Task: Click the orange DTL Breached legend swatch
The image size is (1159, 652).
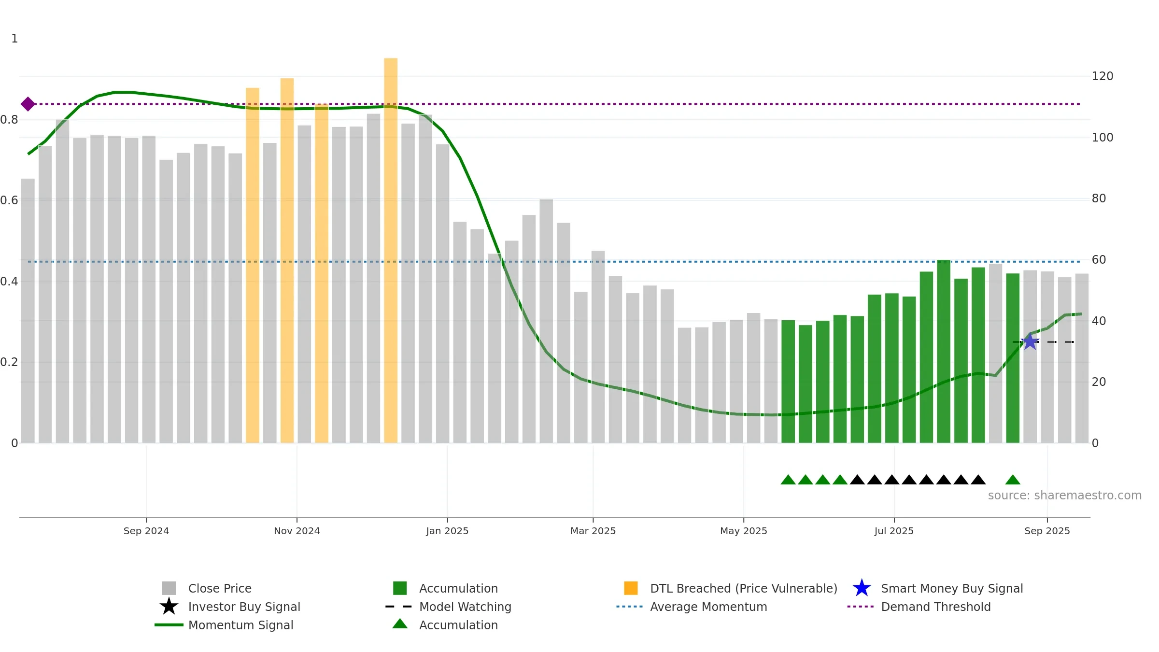Action: [x=631, y=588]
